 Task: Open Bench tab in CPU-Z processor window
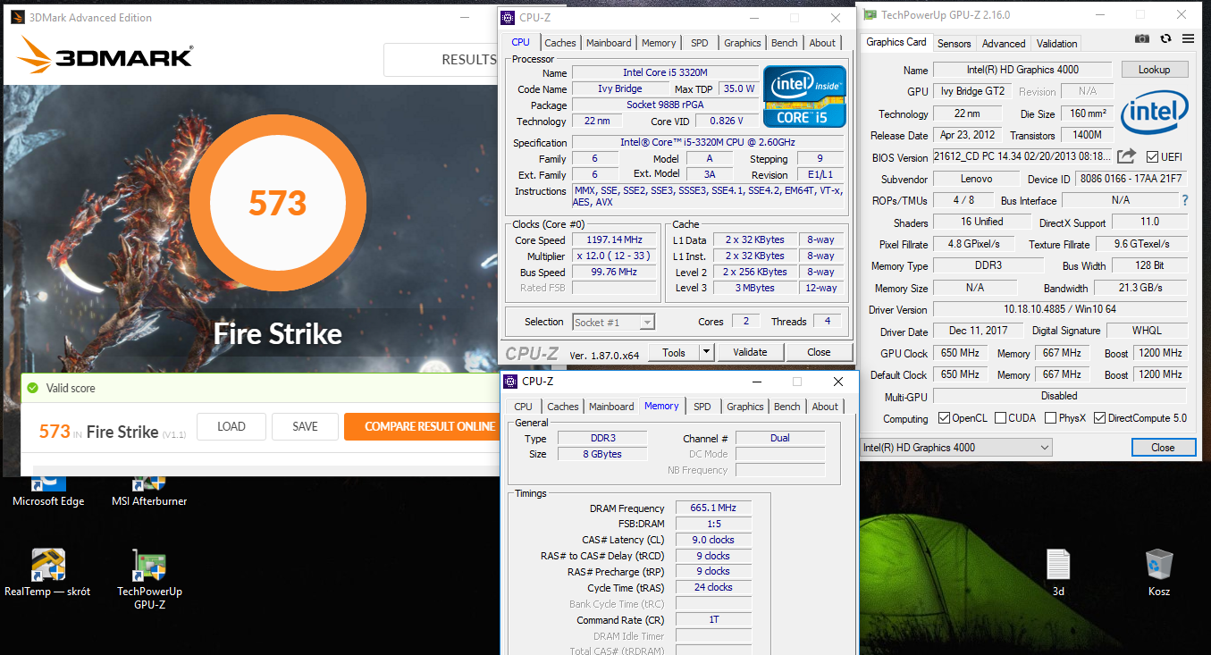click(785, 43)
